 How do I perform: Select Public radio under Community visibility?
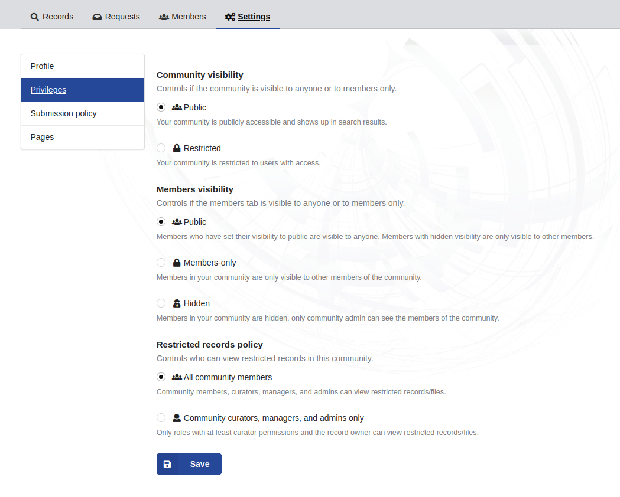pyautogui.click(x=161, y=107)
